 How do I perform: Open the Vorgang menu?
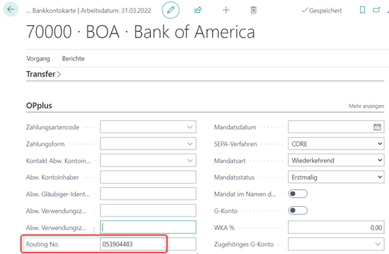[38, 59]
